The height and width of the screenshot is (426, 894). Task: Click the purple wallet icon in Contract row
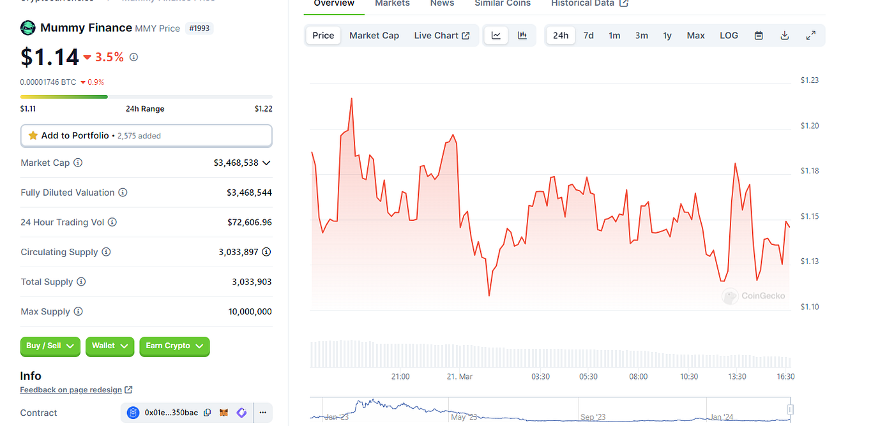tap(241, 413)
